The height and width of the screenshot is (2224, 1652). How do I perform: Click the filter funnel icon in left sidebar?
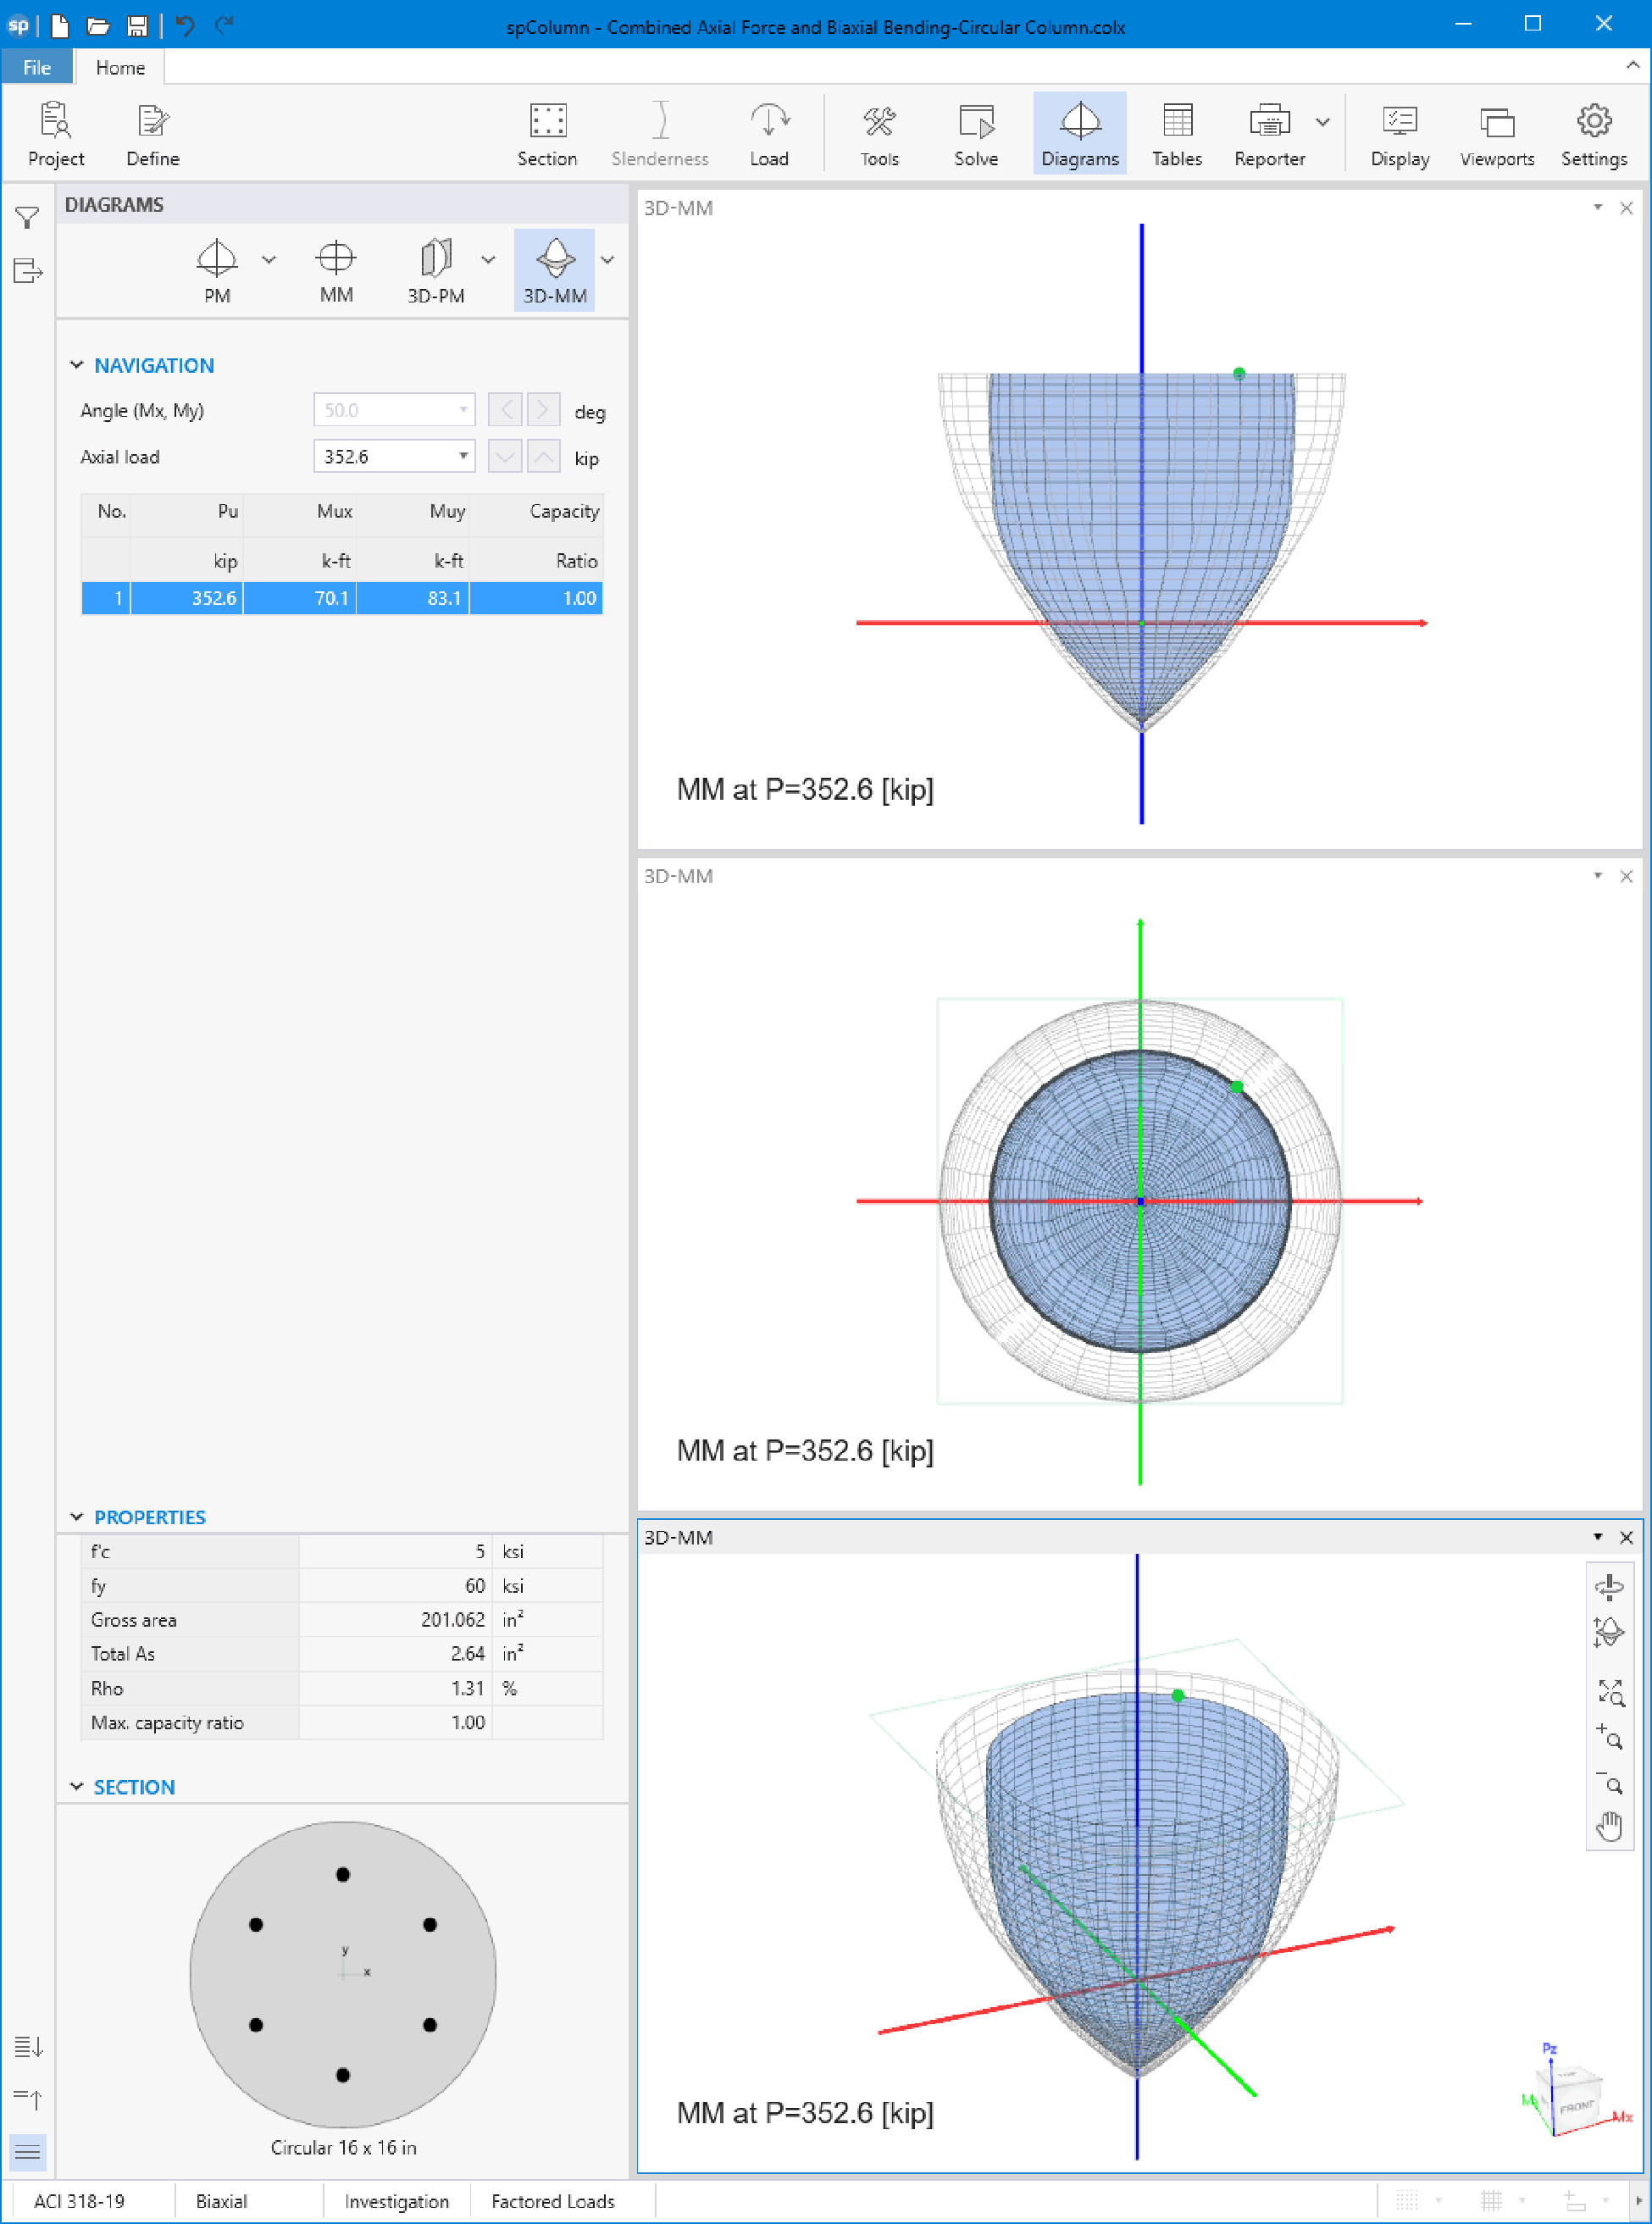point(27,218)
